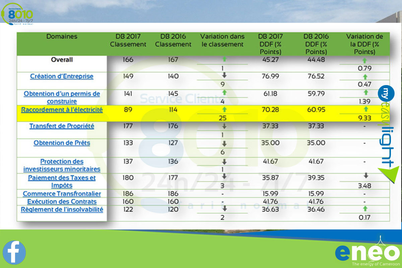Click the my easylight logo

pyautogui.click(x=388, y=134)
